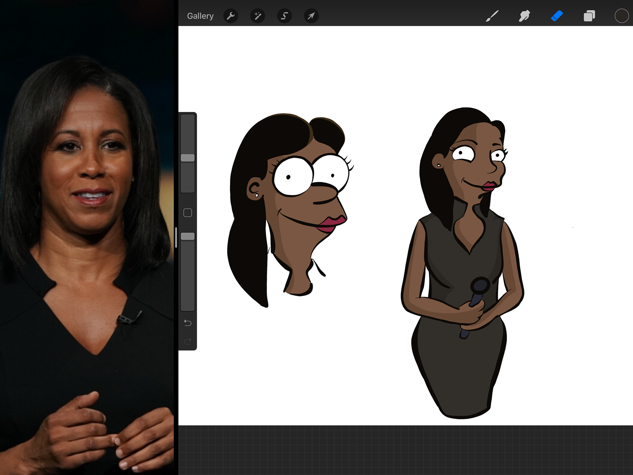The height and width of the screenshot is (475, 633).
Task: Activate the Selection S tool
Action: point(284,16)
